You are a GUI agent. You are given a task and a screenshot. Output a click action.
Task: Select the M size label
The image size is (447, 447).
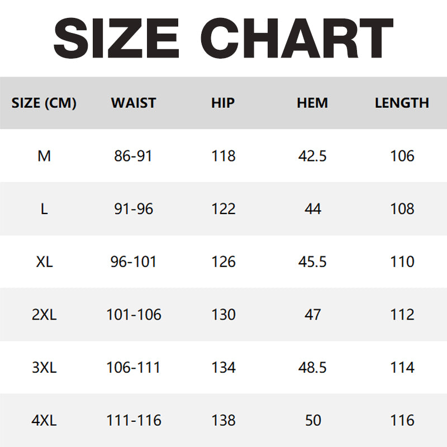pyautogui.click(x=44, y=156)
